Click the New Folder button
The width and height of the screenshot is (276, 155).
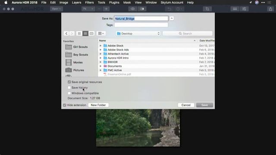click(98, 105)
